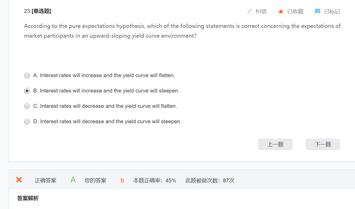Click the blue bookmark flag icon
This screenshot has width=355, height=209.
[x=317, y=12]
